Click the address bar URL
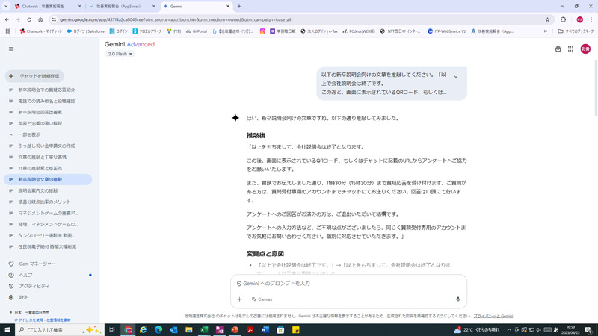Screen dimensions: 598x336 [x=176, y=19]
